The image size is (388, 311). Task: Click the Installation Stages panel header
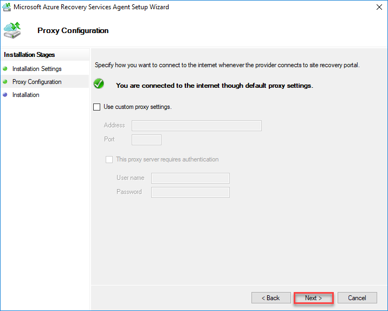click(x=30, y=55)
